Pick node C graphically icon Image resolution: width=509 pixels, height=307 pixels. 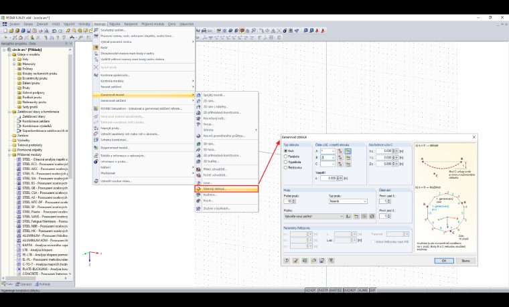click(340, 164)
